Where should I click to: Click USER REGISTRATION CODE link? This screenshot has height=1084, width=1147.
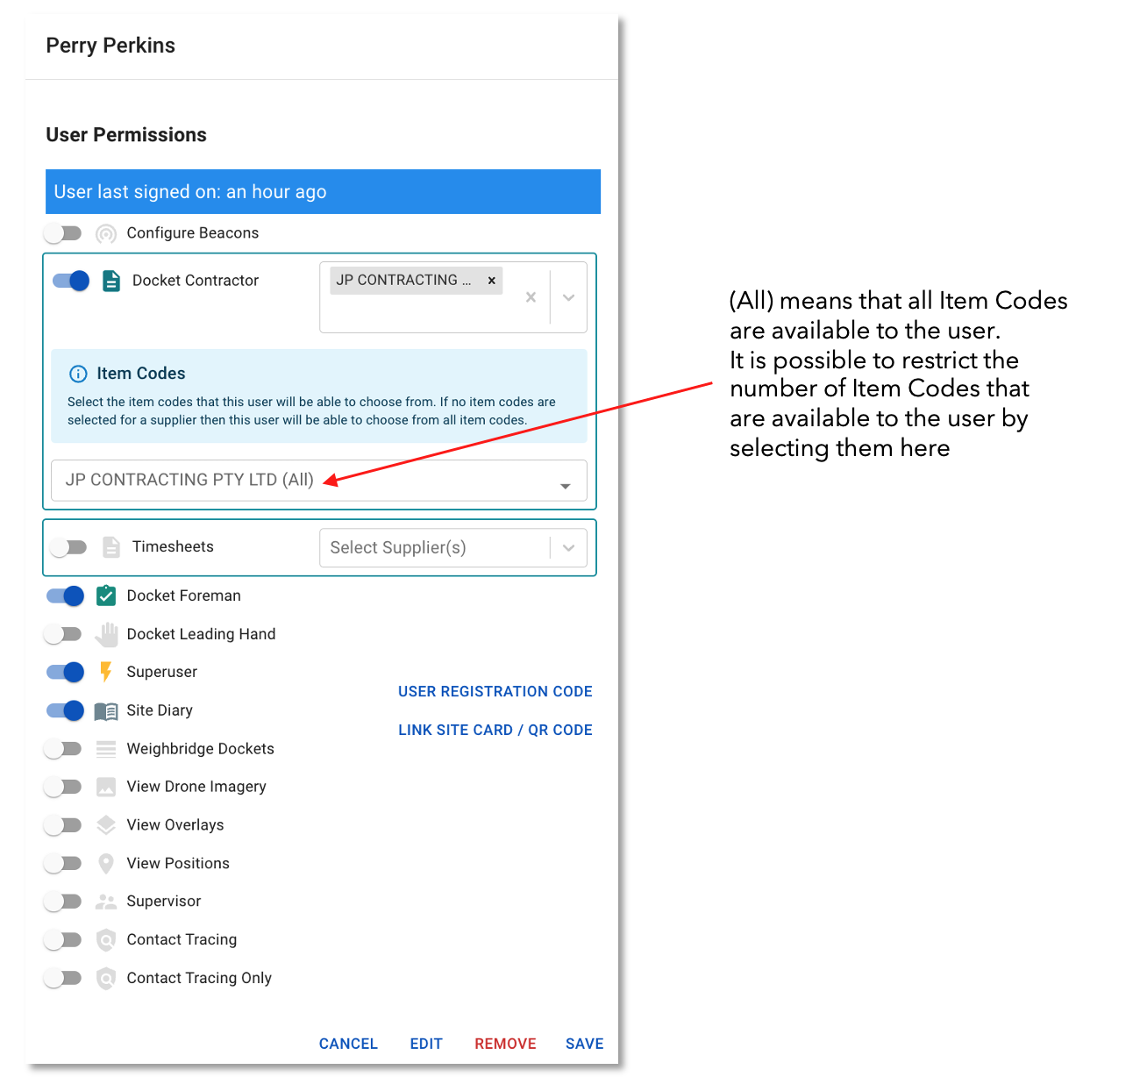(495, 691)
